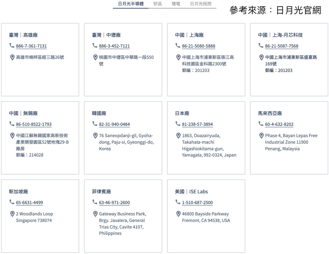Click the phone icon in the 上海廠 card
This screenshot has width=329, height=254.
(178, 46)
